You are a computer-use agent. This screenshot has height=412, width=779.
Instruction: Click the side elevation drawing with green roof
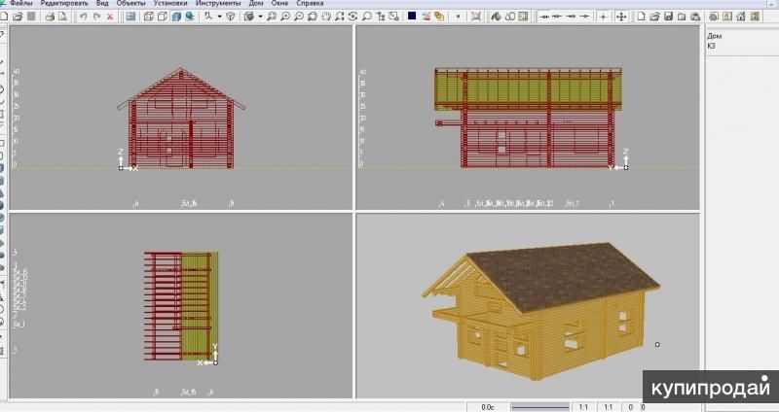pyautogui.click(x=528, y=118)
